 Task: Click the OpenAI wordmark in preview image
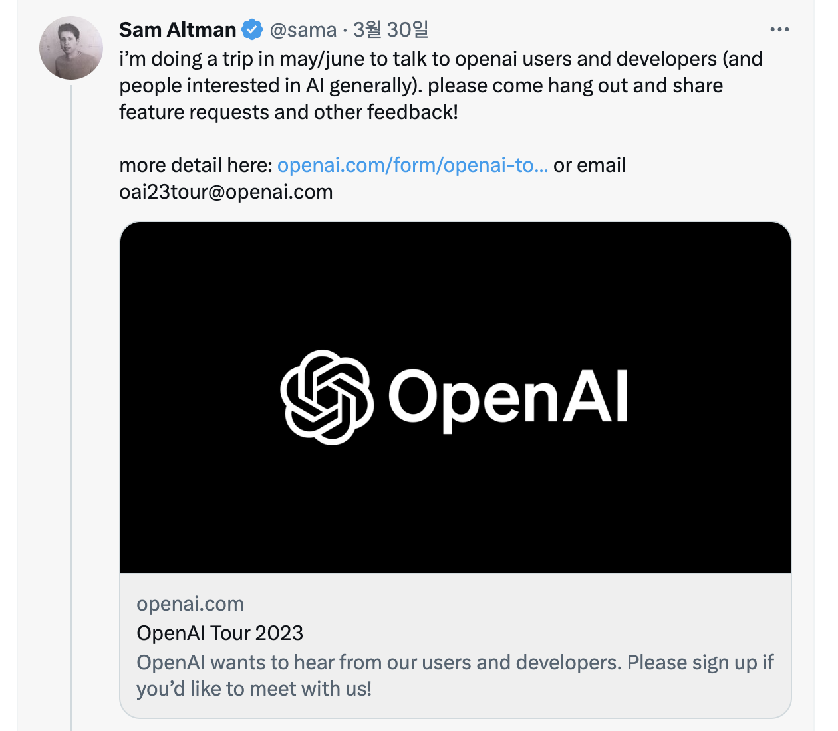(x=508, y=397)
